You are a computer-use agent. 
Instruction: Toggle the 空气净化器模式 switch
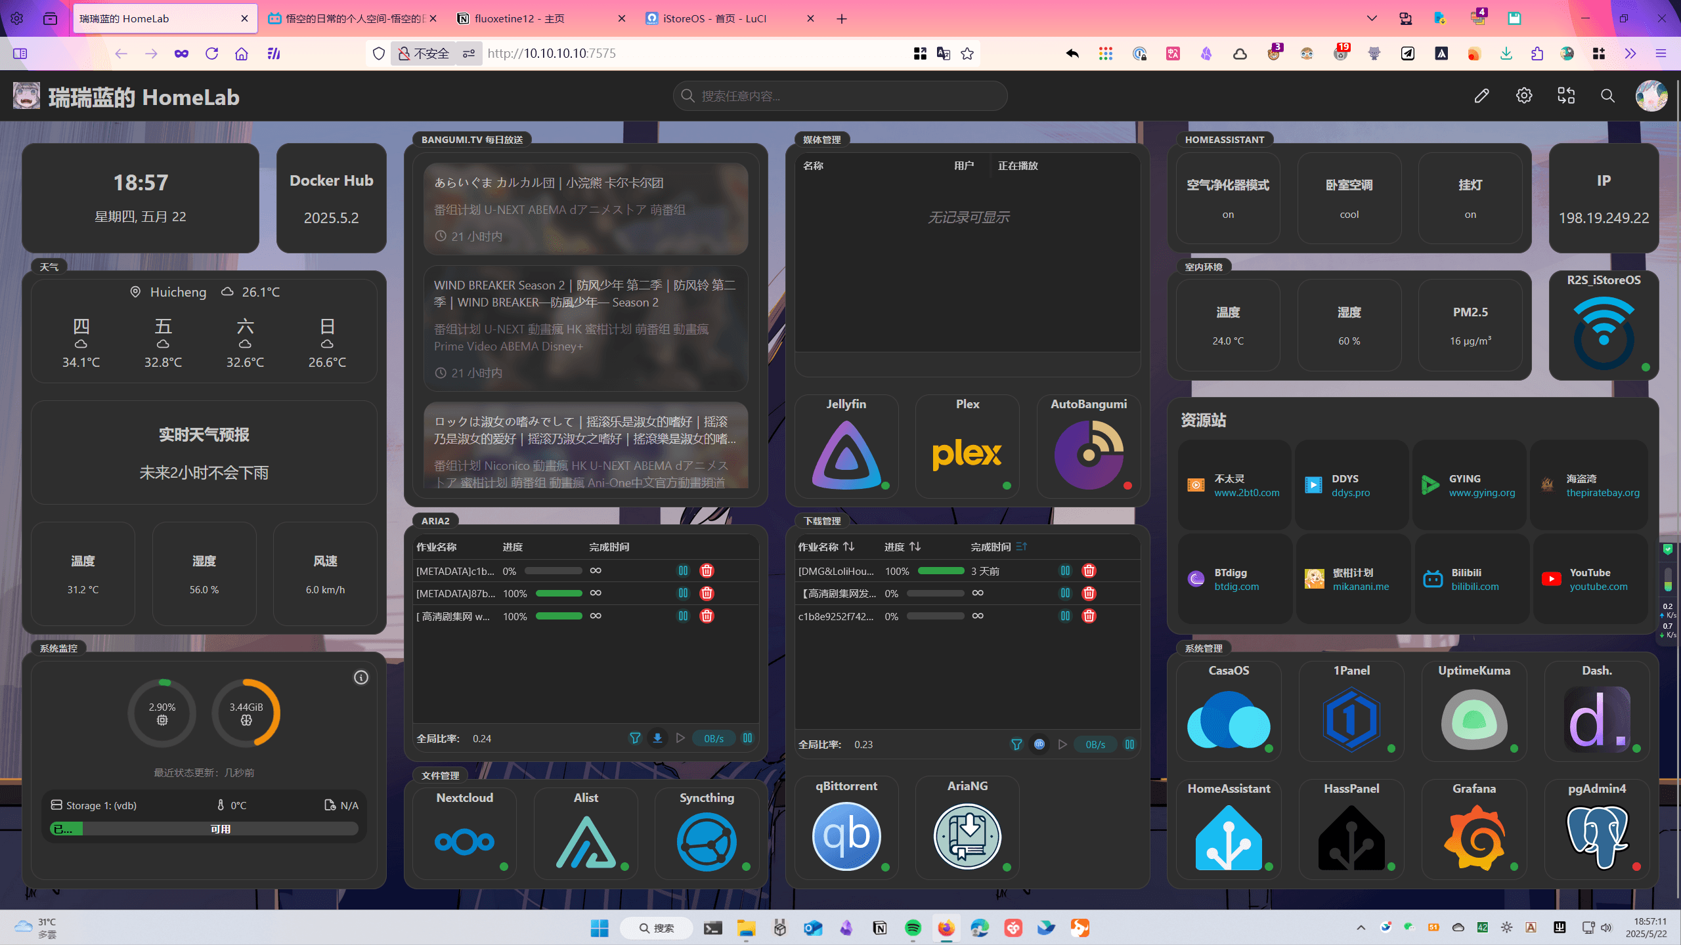1227,198
